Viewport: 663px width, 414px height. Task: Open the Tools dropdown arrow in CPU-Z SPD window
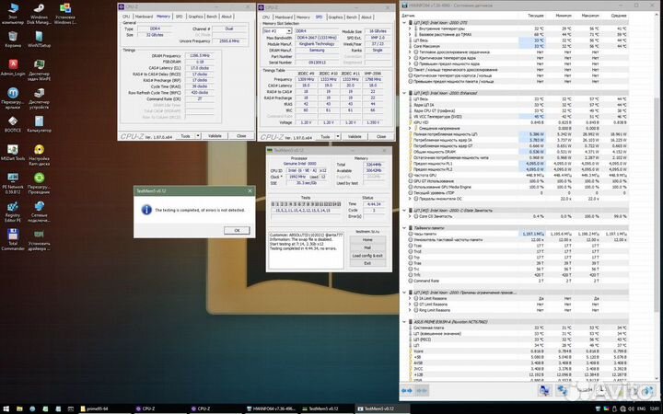[338, 136]
